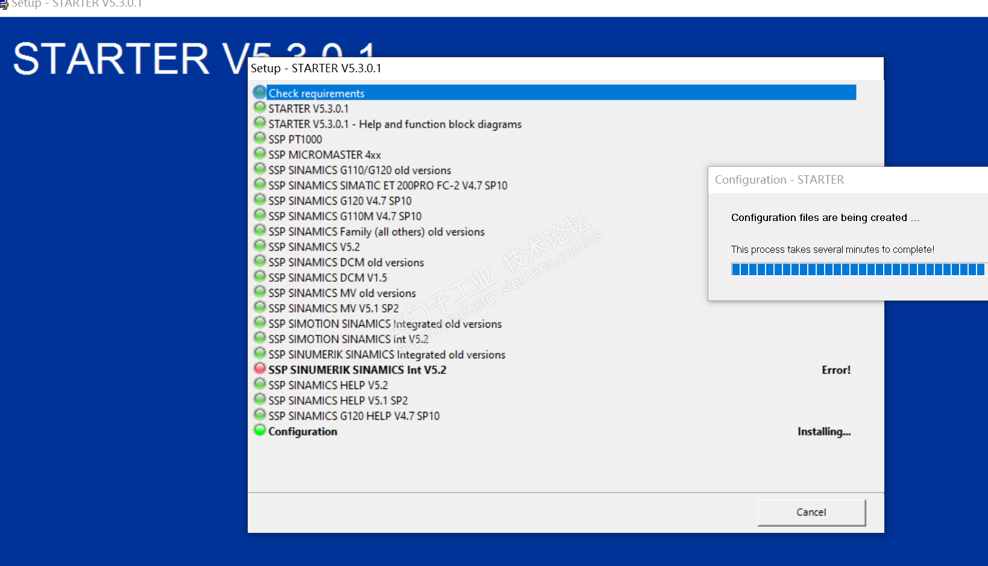Select SSP SINUMERIK SINAMICS Integrated old versions
988x566 pixels.
click(x=386, y=355)
